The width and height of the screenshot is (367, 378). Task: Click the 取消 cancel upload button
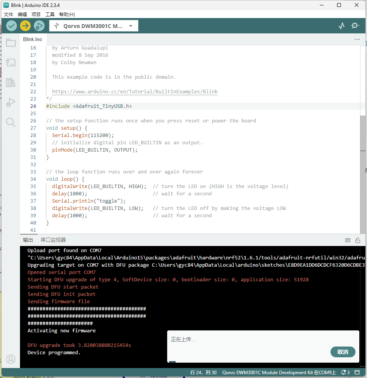tap(343, 352)
